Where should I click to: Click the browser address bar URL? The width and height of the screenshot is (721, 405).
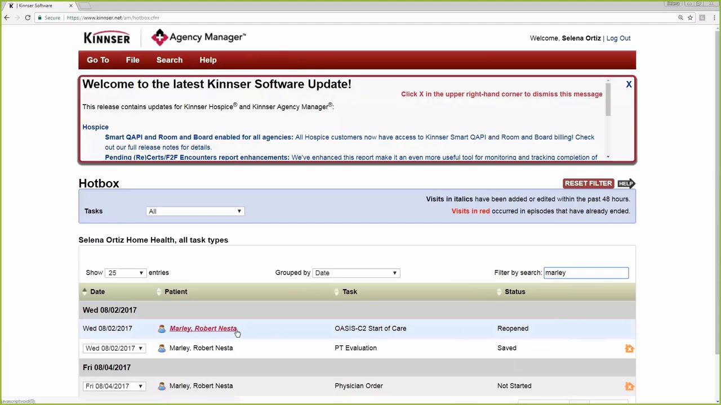[113, 18]
